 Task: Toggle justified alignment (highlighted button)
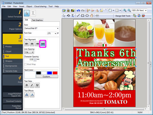point(43,44)
